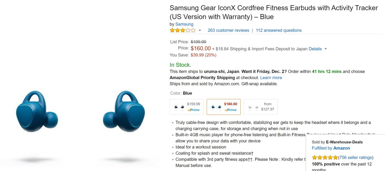Open the 112 answered questions link
This screenshot has width=385, height=171.
[279, 30]
